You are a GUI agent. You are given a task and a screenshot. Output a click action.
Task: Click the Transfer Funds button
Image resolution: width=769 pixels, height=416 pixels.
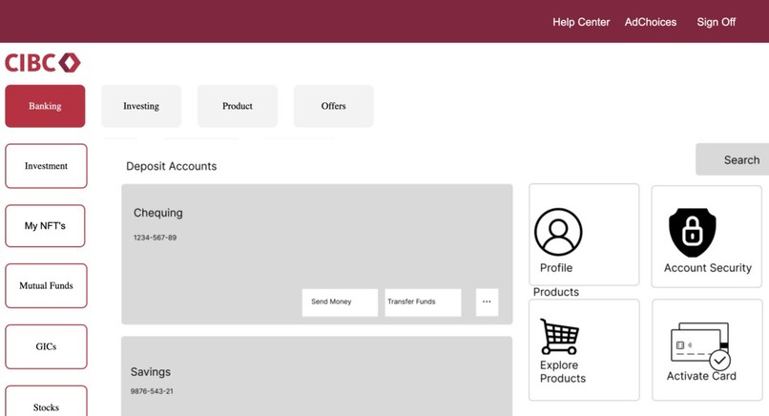tap(423, 302)
